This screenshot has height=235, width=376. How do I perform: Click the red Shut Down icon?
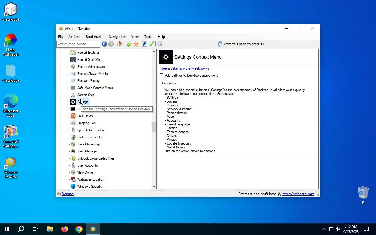[73, 116]
